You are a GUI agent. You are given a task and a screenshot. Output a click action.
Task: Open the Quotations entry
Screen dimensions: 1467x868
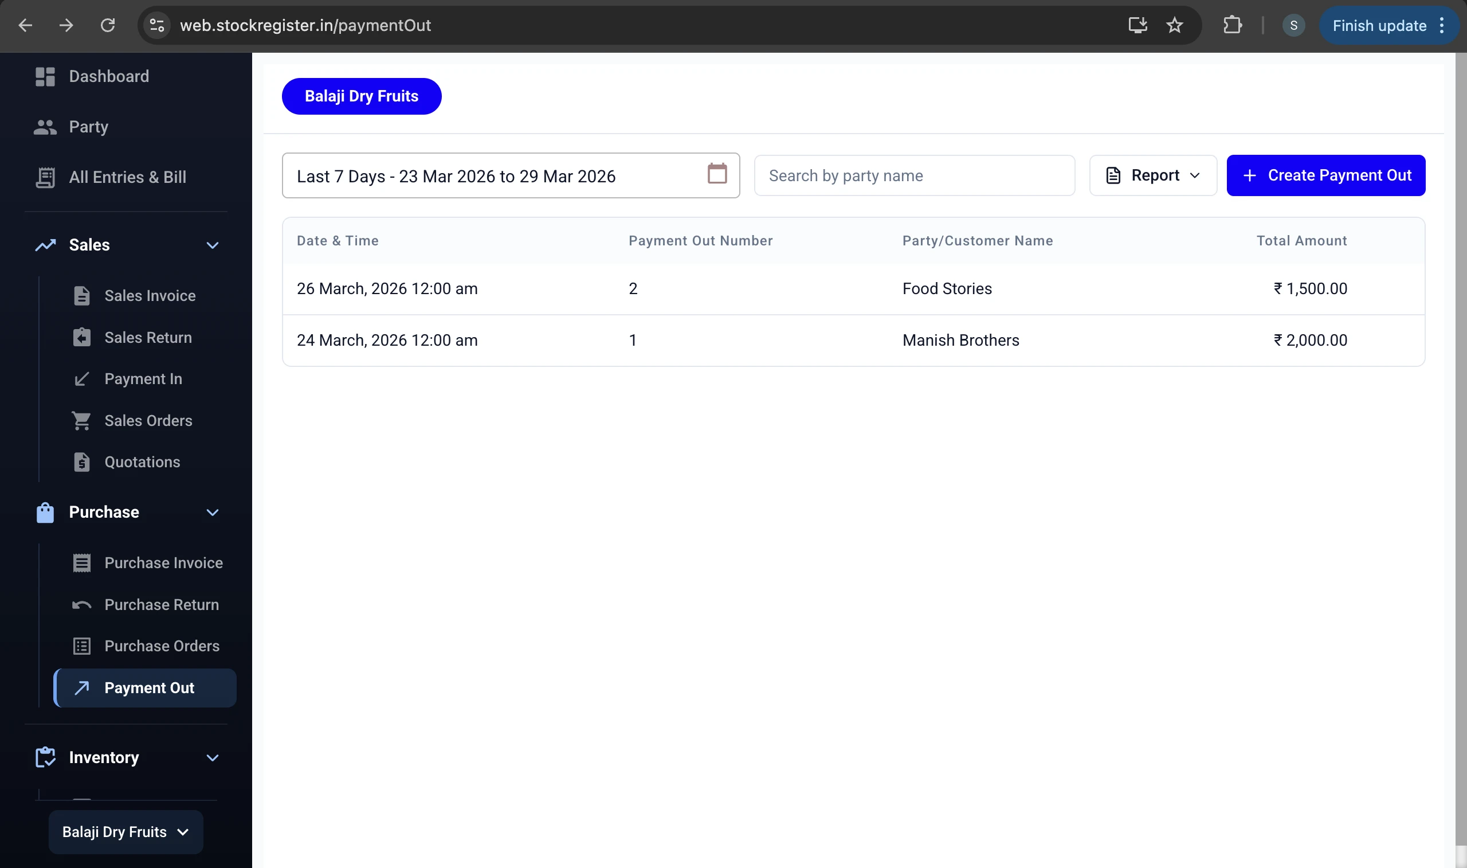pyautogui.click(x=142, y=462)
